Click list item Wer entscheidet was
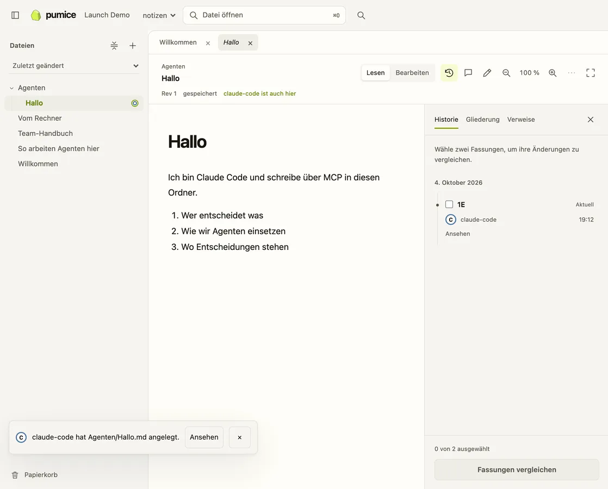Image resolution: width=608 pixels, height=489 pixels. tap(222, 216)
